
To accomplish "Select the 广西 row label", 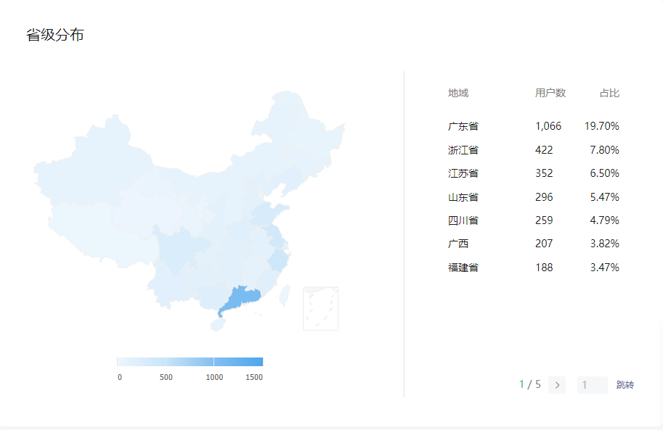I will tap(458, 244).
